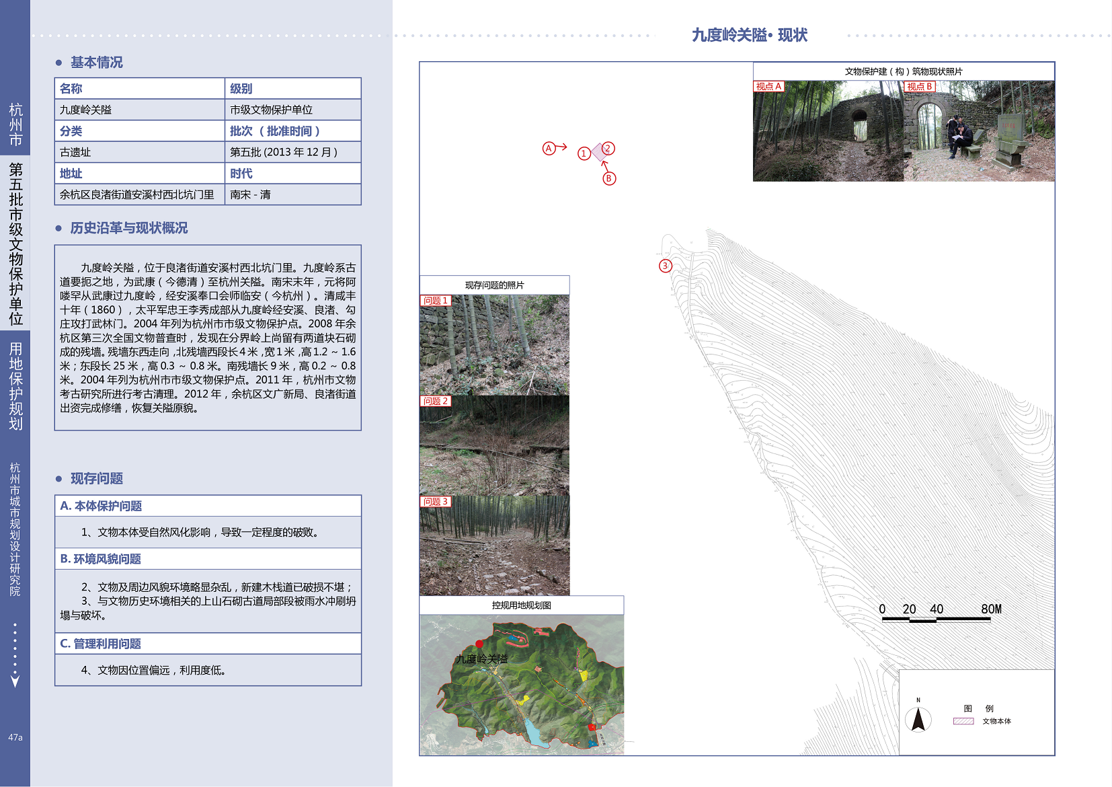Click the red dot on planning map
This screenshot has height=787, width=1112.
click(479, 644)
